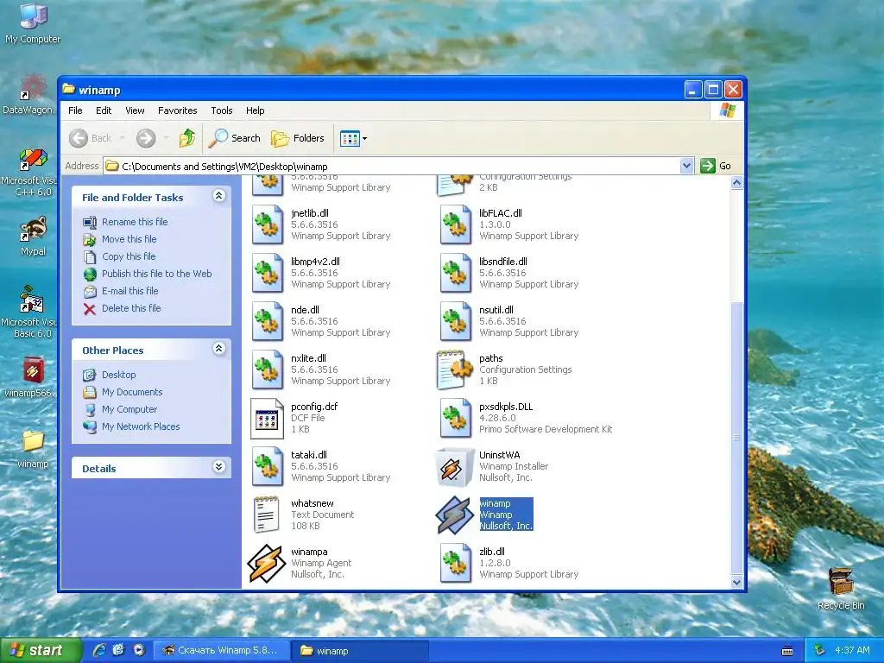Open Windows Media Player quick launch icon
The width and height of the screenshot is (884, 663).
139,651
